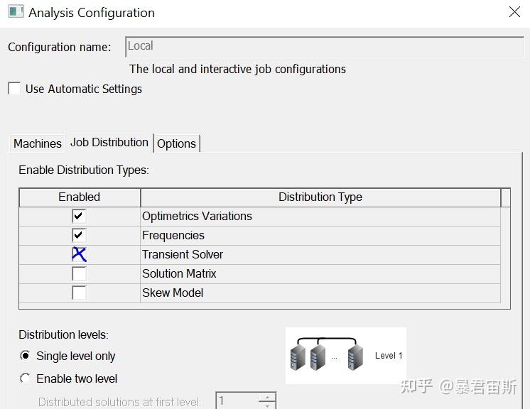Increase distributed solutions with the up arrow
Image resolution: width=530 pixels, height=409 pixels.
coord(267,397)
